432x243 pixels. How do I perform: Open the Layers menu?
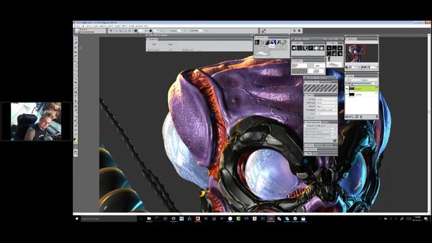(96, 26)
